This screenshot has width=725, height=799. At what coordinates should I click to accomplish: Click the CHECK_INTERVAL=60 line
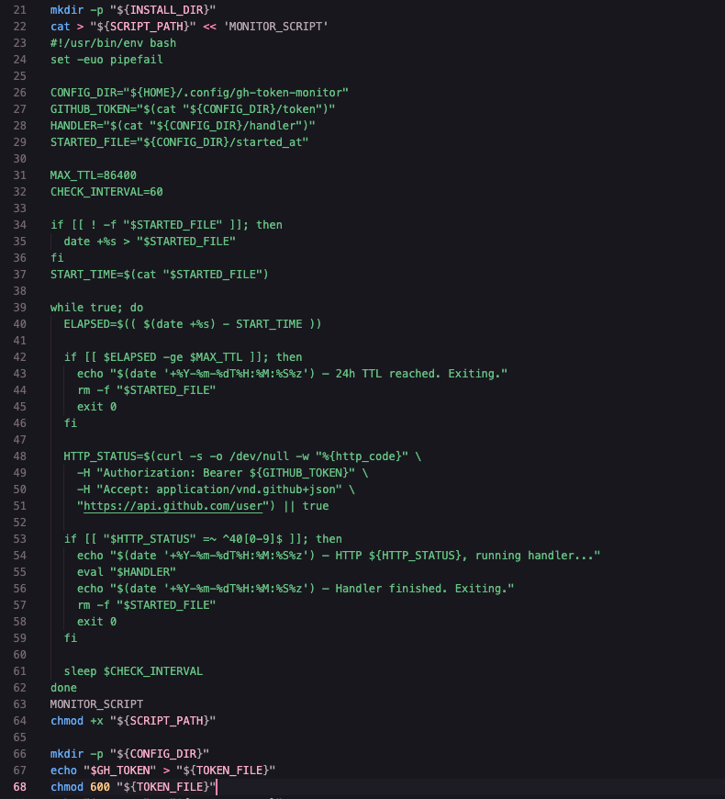coord(106,192)
